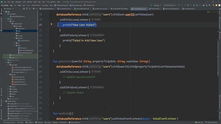Click the user avatar icon in toolbar
The width and height of the screenshot is (221, 124).
(x=217, y=6)
